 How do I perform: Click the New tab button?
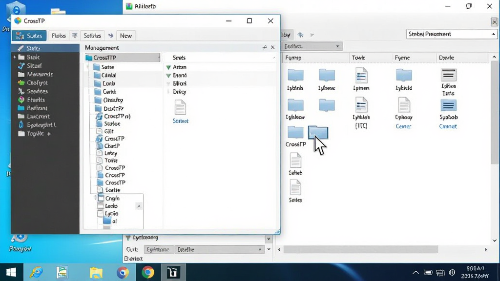(x=125, y=36)
